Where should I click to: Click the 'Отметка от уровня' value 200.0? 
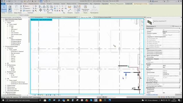171,33
